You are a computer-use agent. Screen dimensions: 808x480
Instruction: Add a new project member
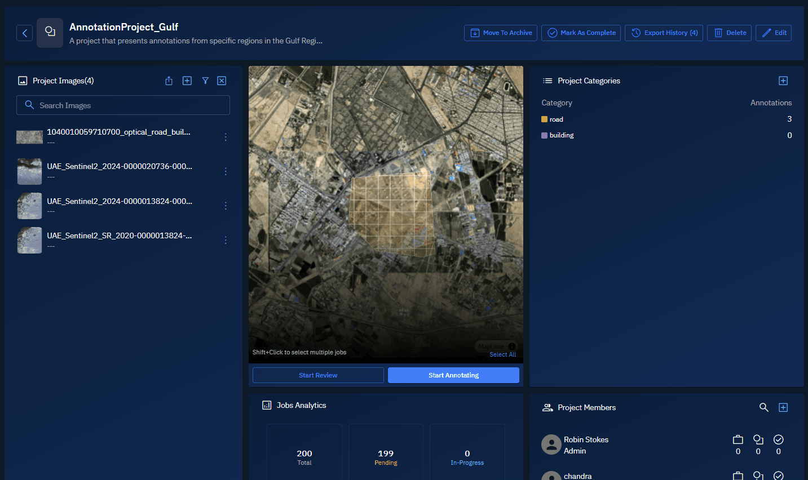pos(783,407)
